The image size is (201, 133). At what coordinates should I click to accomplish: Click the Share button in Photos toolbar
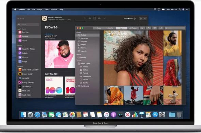tap(149, 28)
